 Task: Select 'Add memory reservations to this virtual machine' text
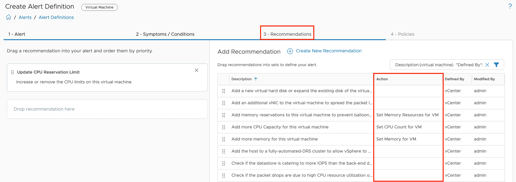point(302,115)
